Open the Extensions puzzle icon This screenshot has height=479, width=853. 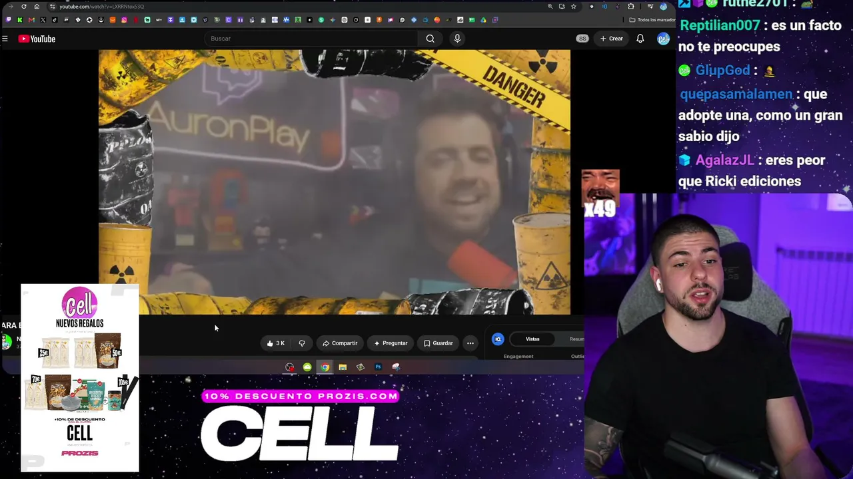(630, 7)
